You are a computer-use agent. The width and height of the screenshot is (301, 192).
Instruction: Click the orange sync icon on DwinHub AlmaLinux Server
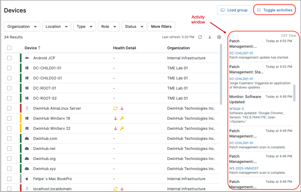[x=115, y=108]
